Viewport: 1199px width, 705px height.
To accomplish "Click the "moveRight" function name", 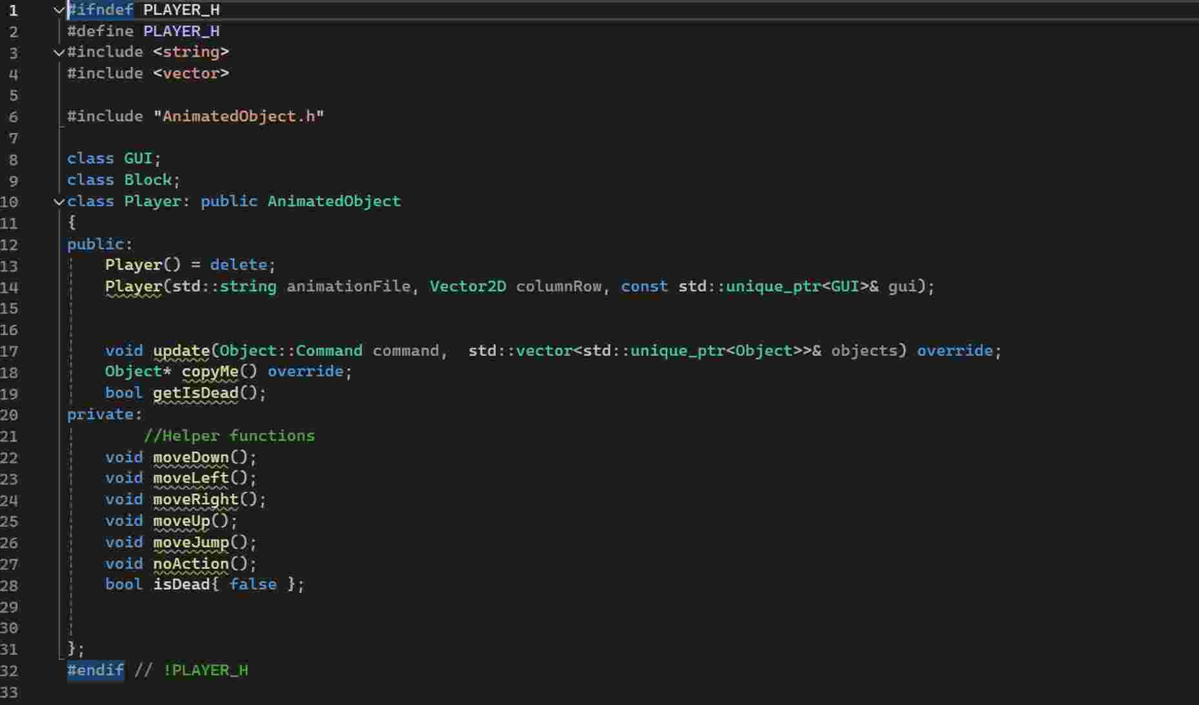I will (x=196, y=499).
